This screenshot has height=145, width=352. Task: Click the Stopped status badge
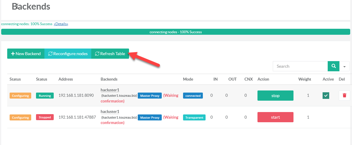tap(45, 117)
